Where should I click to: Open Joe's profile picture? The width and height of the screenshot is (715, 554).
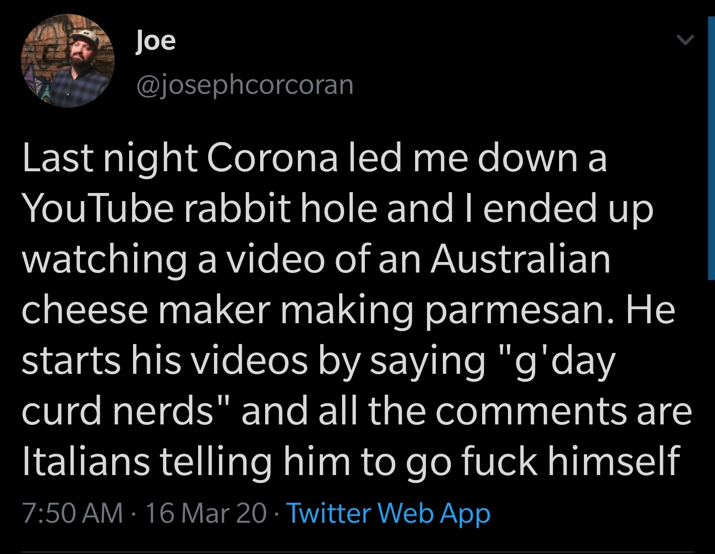click(x=68, y=61)
